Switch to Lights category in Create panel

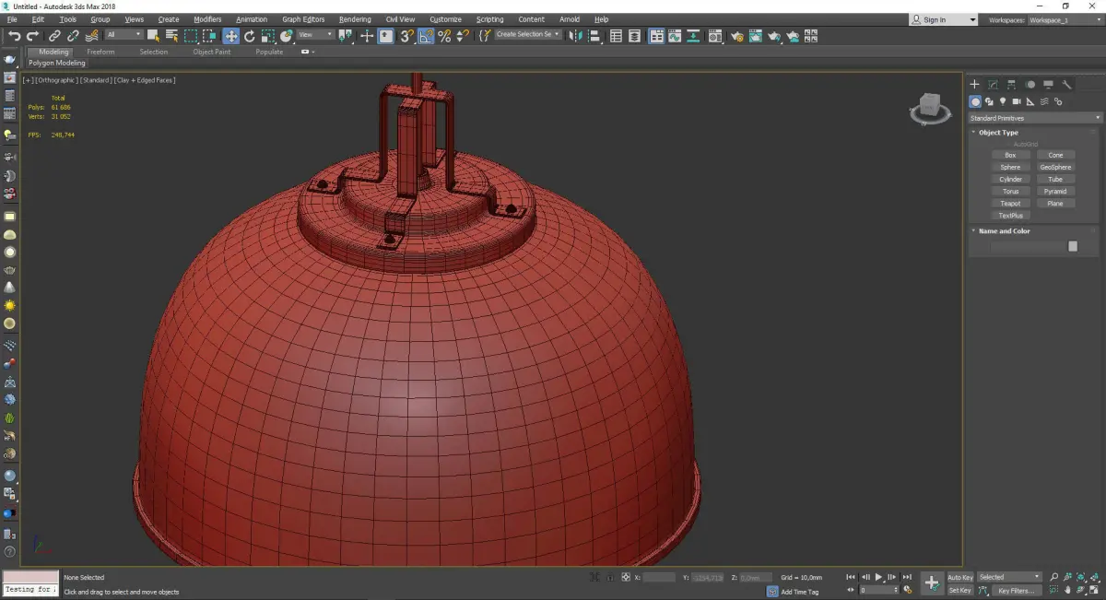tap(1003, 101)
